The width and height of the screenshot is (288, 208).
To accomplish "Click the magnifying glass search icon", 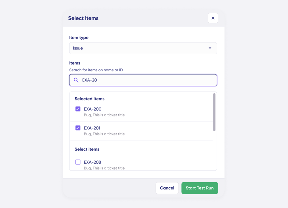I will [76, 80].
